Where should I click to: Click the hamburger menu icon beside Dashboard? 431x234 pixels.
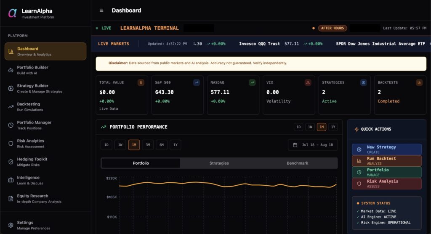[x=101, y=11]
